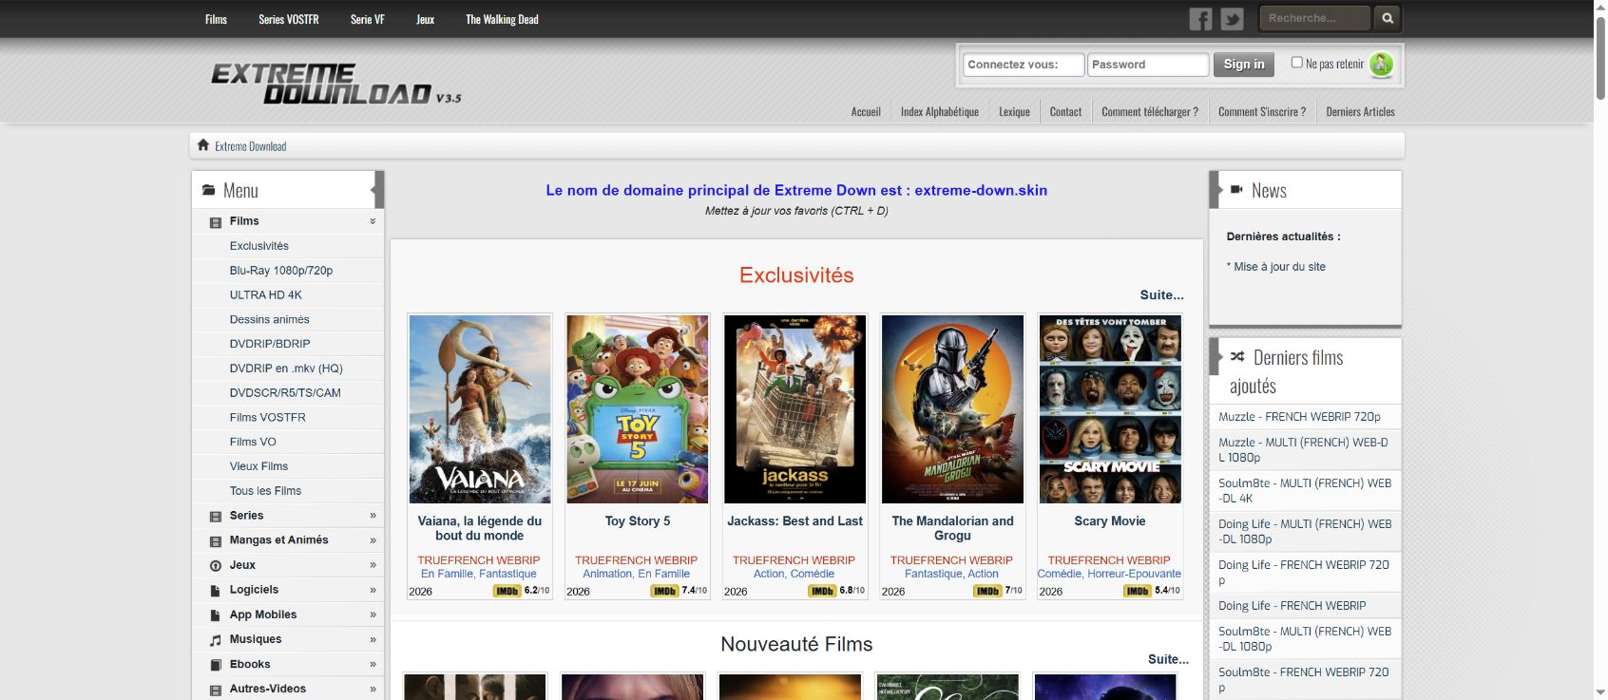Click the search magnifier button
1608x700 pixels.
coord(1388,18)
